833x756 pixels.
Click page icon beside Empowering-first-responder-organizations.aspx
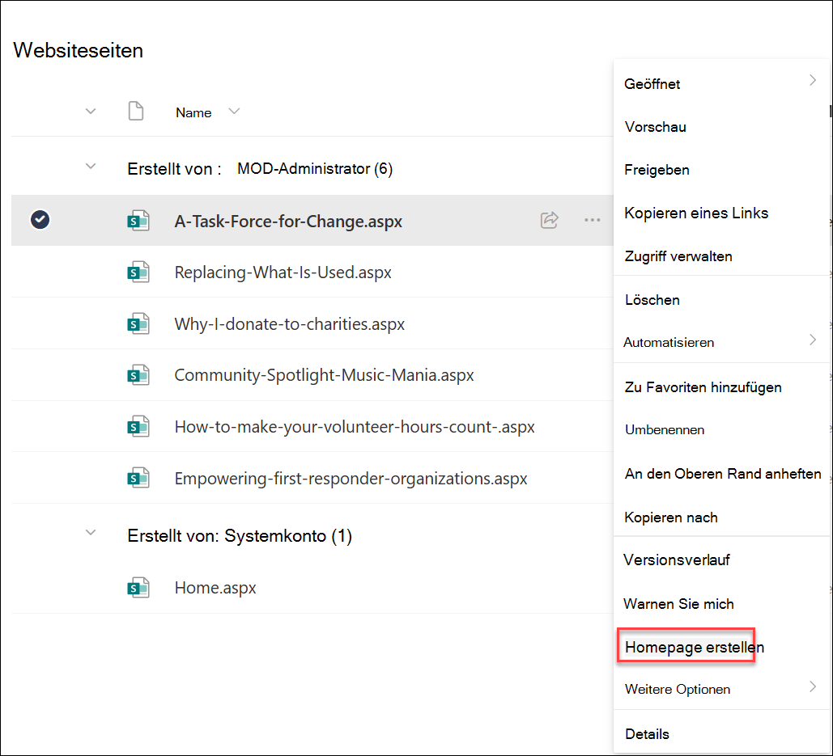coord(138,478)
